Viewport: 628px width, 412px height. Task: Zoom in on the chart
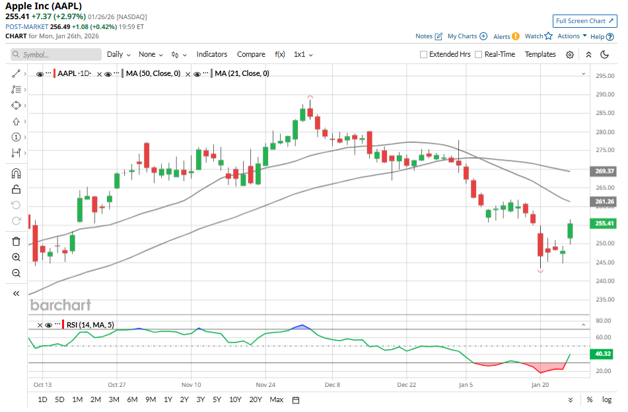pos(16,257)
